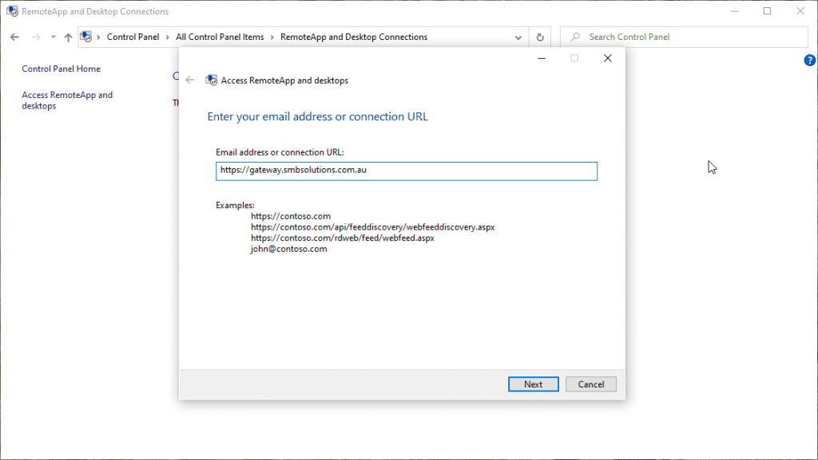Viewport: 818px width, 460px height.
Task: Click the email address or connection URL field
Action: point(407,171)
